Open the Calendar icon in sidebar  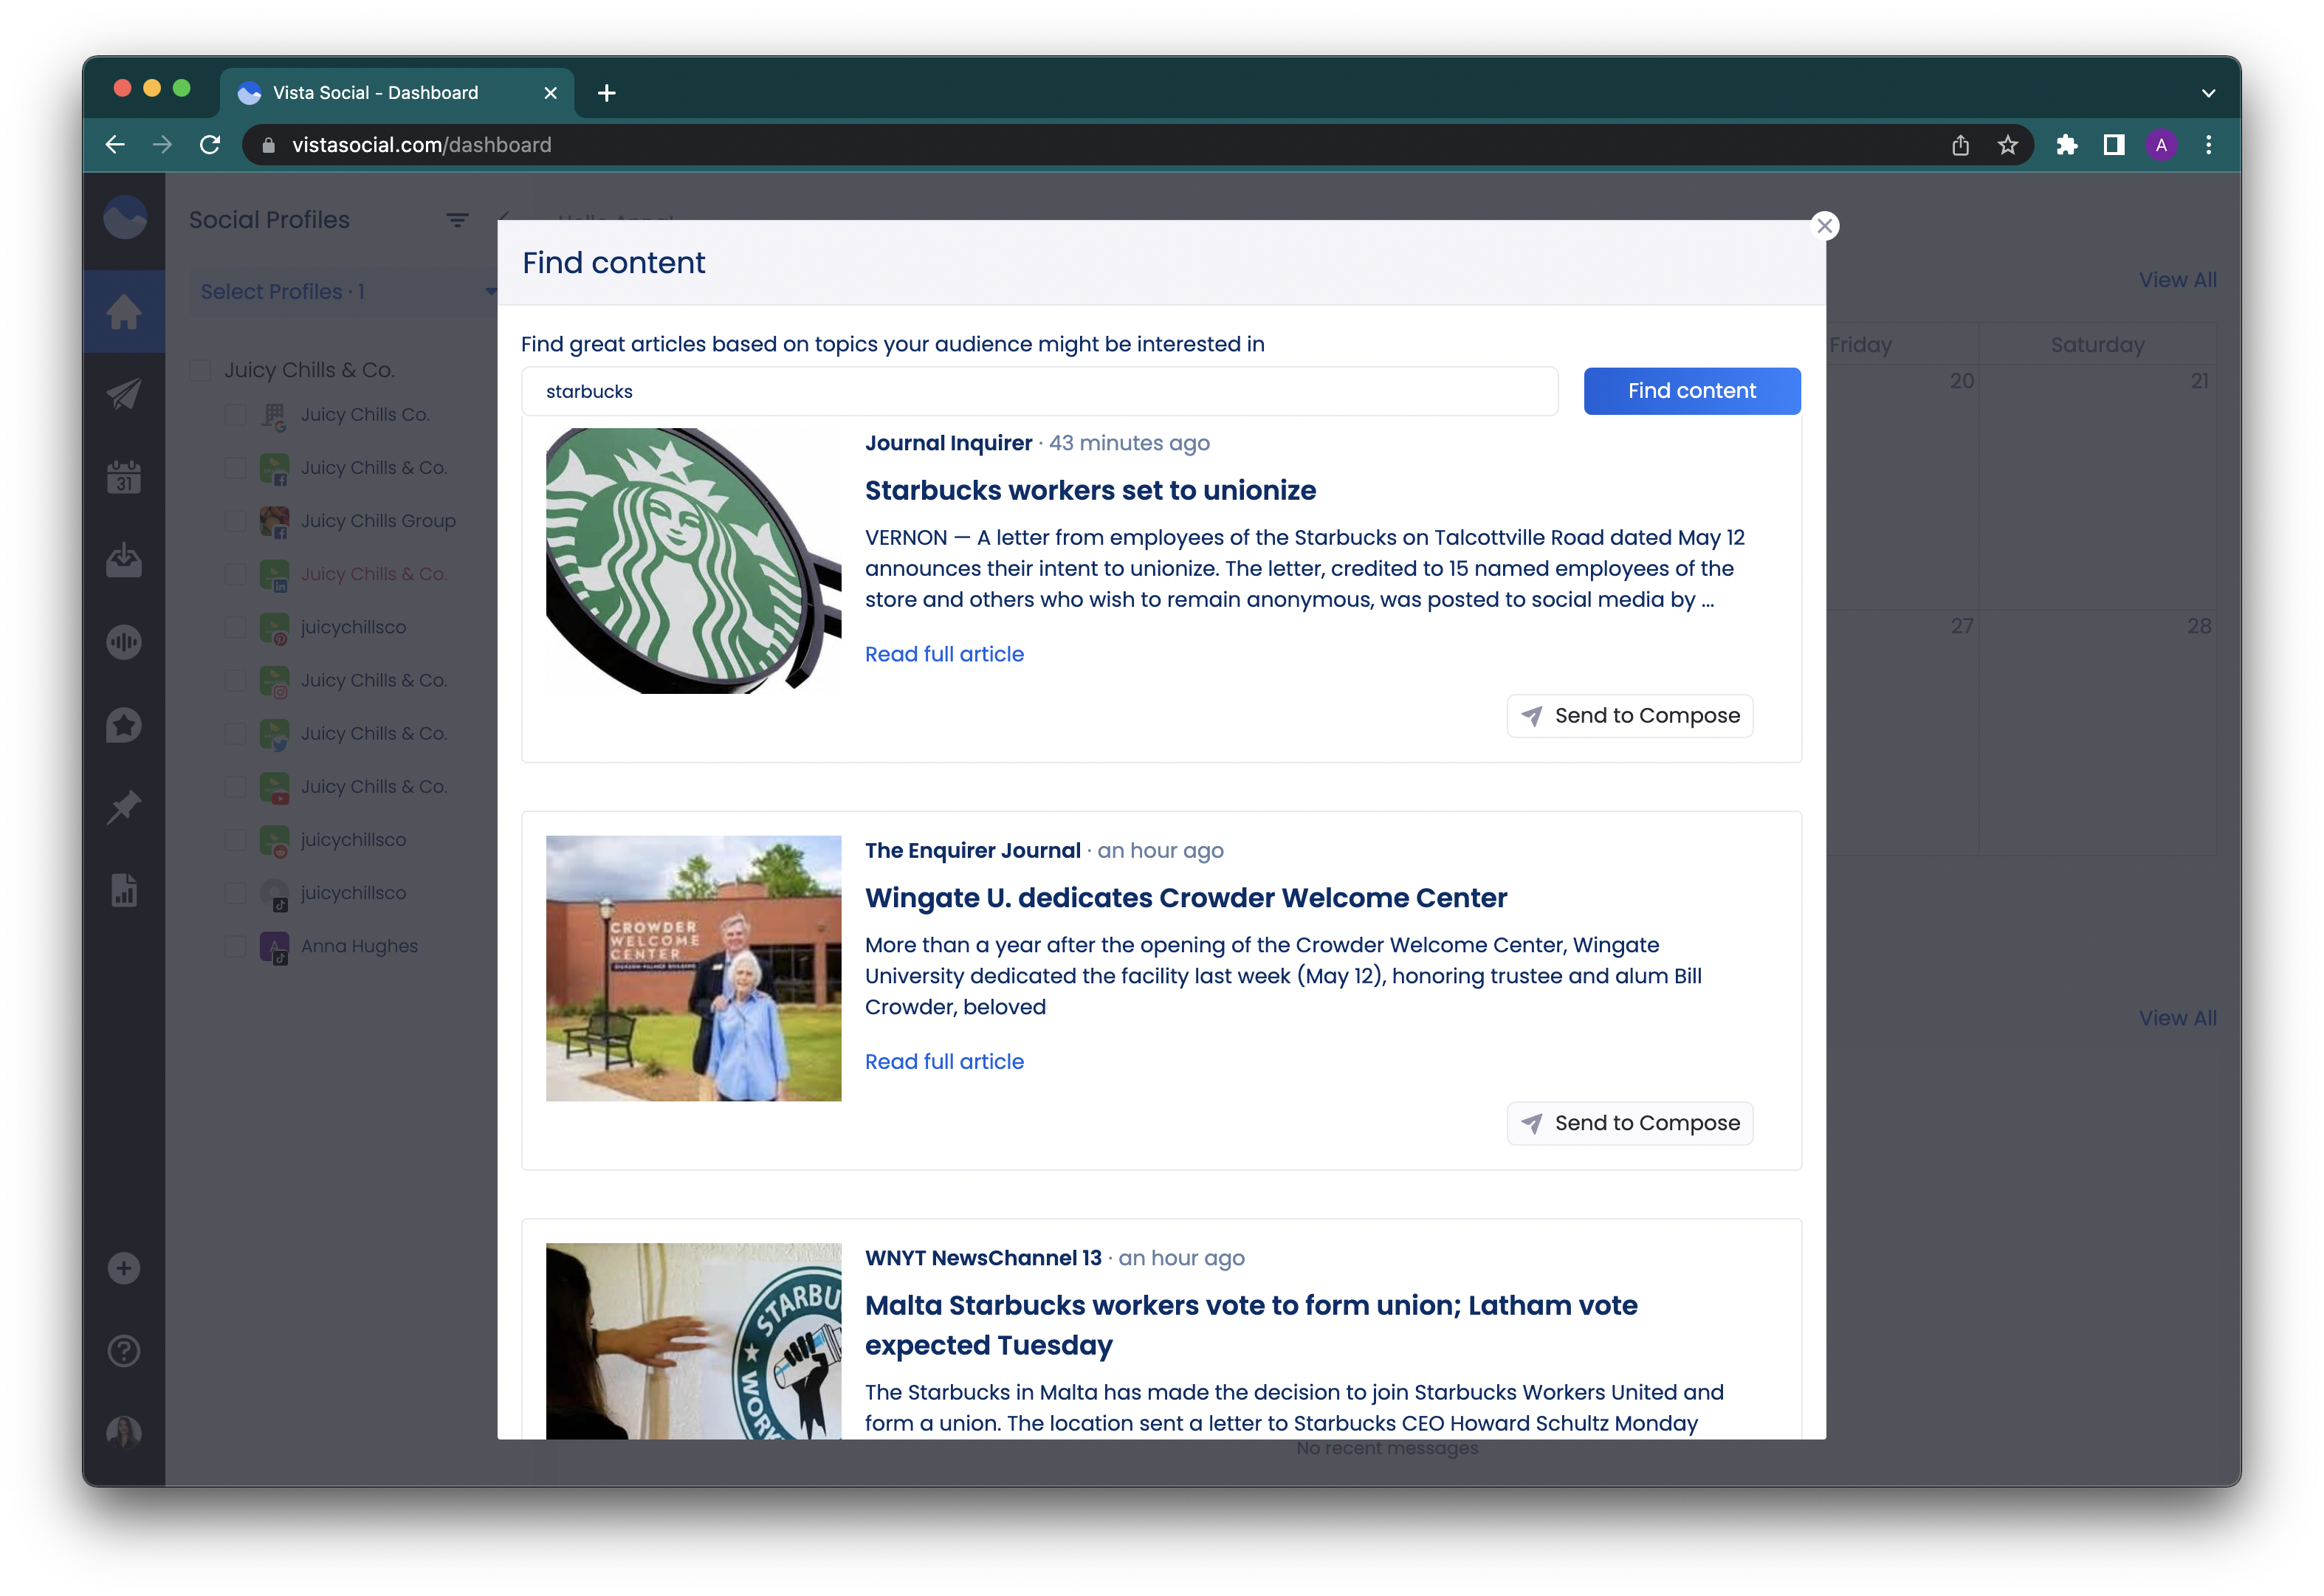point(124,477)
